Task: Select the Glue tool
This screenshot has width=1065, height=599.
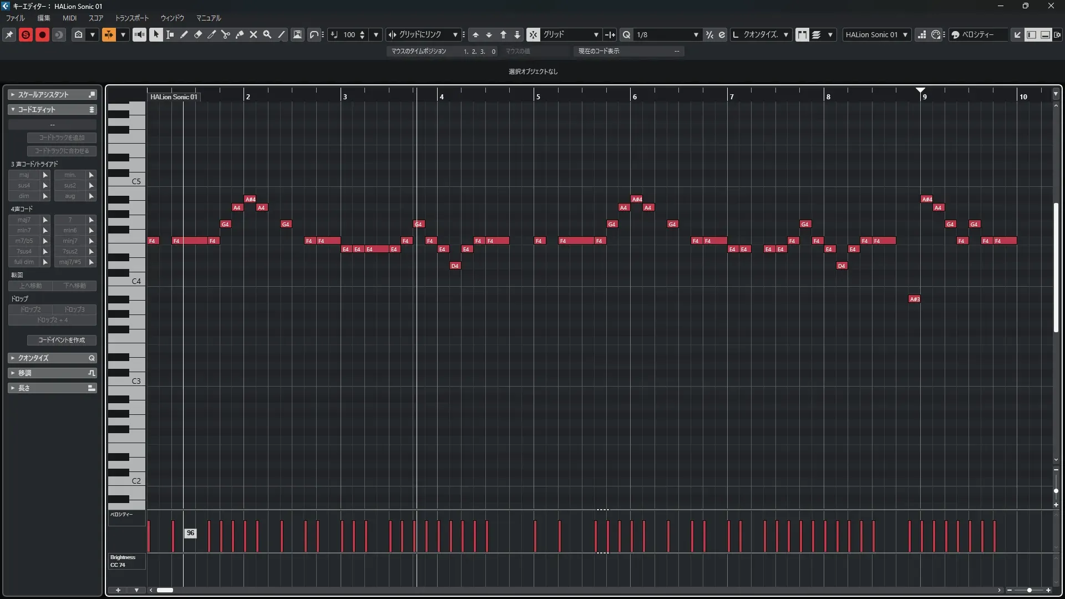Action: (x=240, y=34)
